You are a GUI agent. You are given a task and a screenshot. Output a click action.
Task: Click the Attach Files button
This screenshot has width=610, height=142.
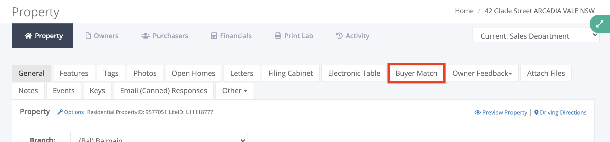[546, 73]
